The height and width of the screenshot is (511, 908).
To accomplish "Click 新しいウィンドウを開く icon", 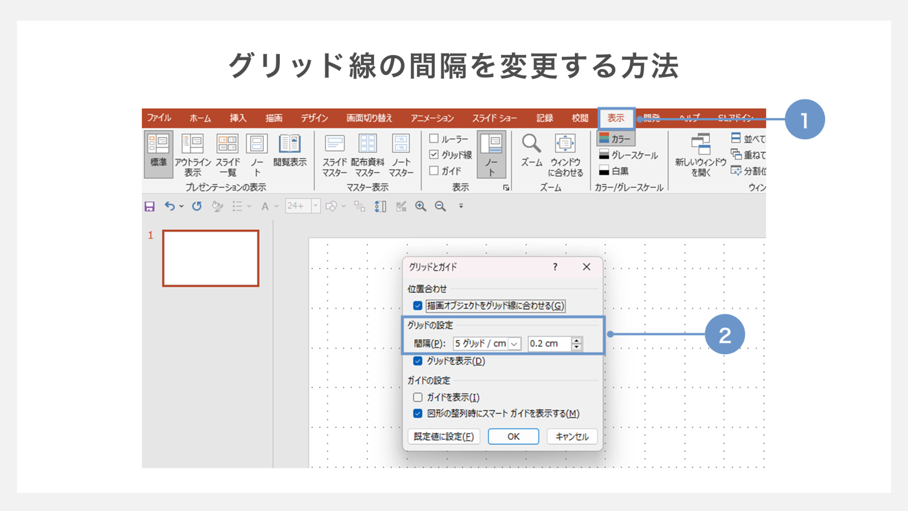I will (x=700, y=154).
